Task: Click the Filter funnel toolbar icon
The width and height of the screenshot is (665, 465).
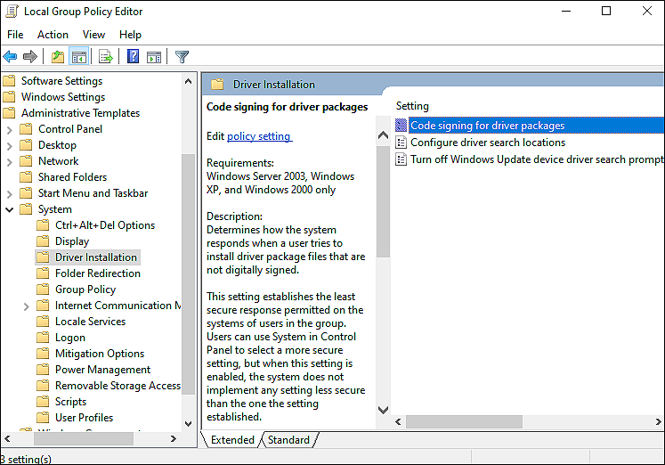Action: pos(182,57)
